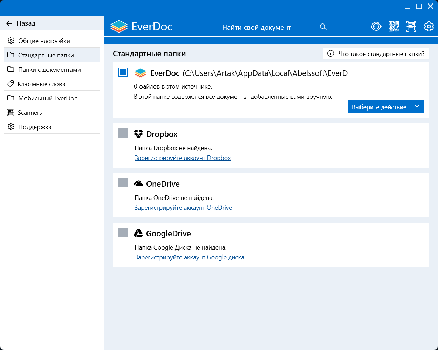Select 'Папки с документами' sidebar item
Image resolution: width=438 pixels, height=350 pixels.
tap(49, 70)
